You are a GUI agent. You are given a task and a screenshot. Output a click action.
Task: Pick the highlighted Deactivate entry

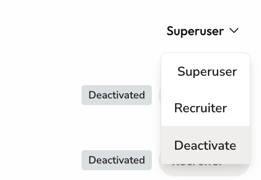[206, 145]
